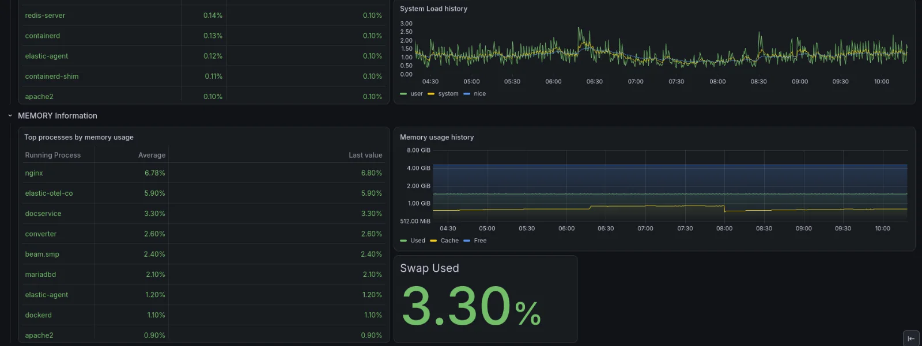
Task: Click the Swap Used panel title
Action: pyautogui.click(x=429, y=268)
